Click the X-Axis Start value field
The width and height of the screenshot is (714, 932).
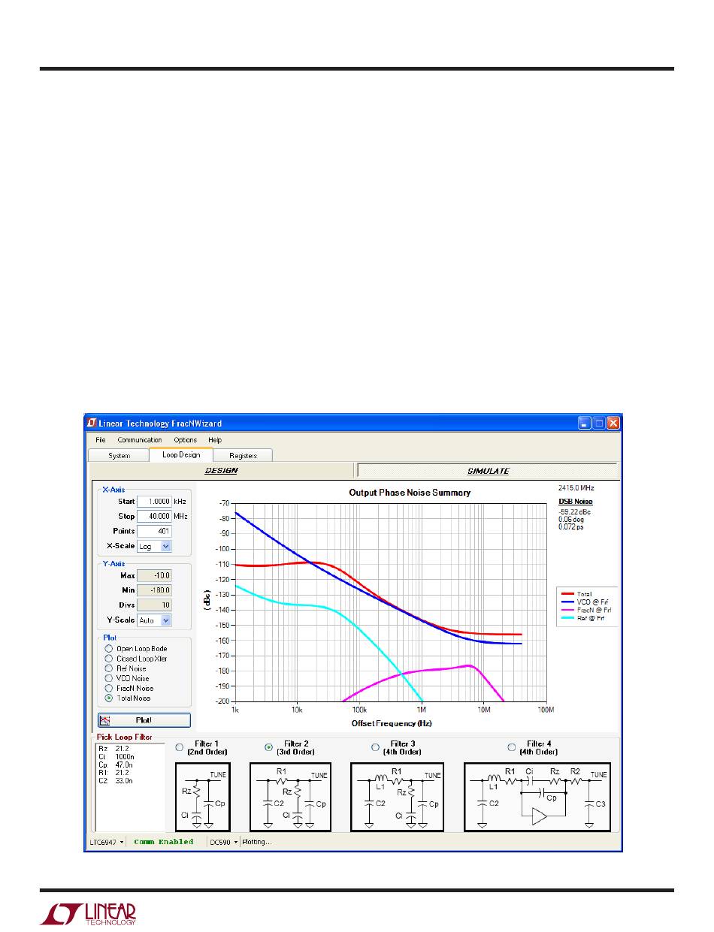155,502
